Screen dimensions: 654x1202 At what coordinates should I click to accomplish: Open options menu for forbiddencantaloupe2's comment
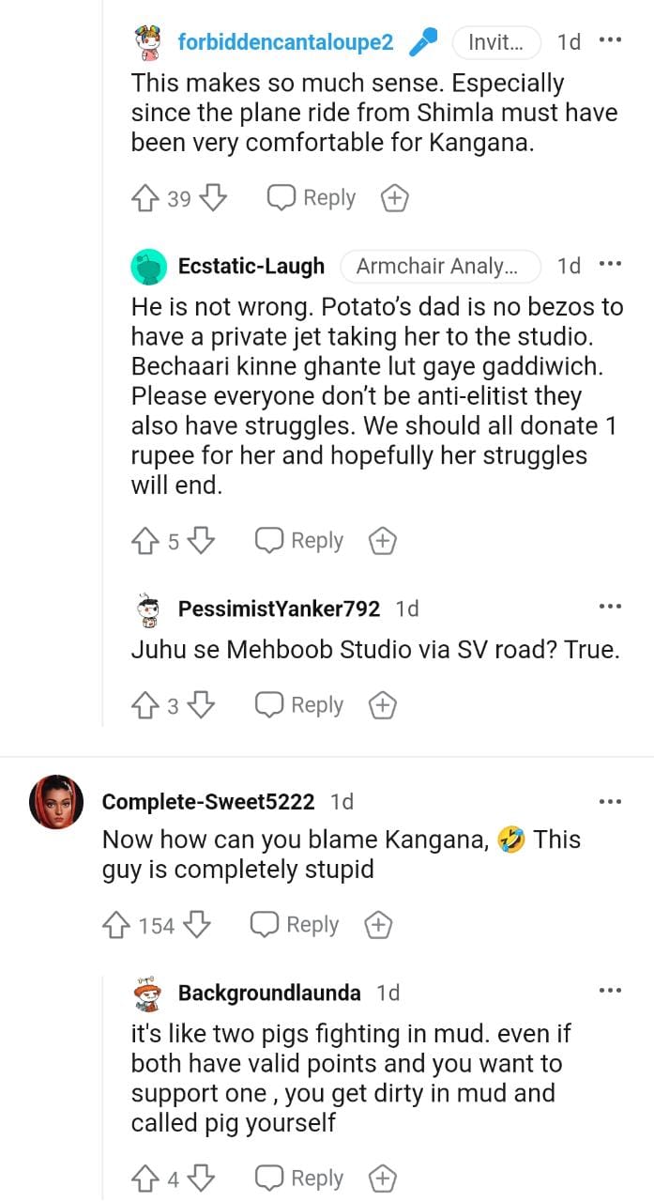(610, 41)
